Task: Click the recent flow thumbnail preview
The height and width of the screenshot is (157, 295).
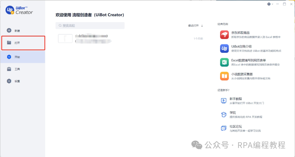Action: tap(65, 38)
